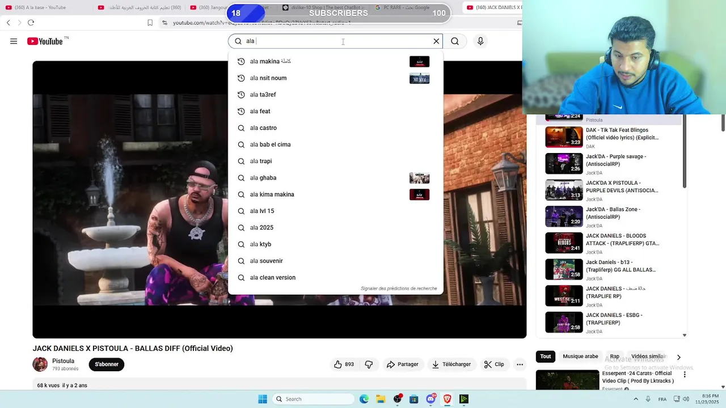
Task: Open Esserpent 24 Carats video thumbnail
Action: (x=567, y=380)
